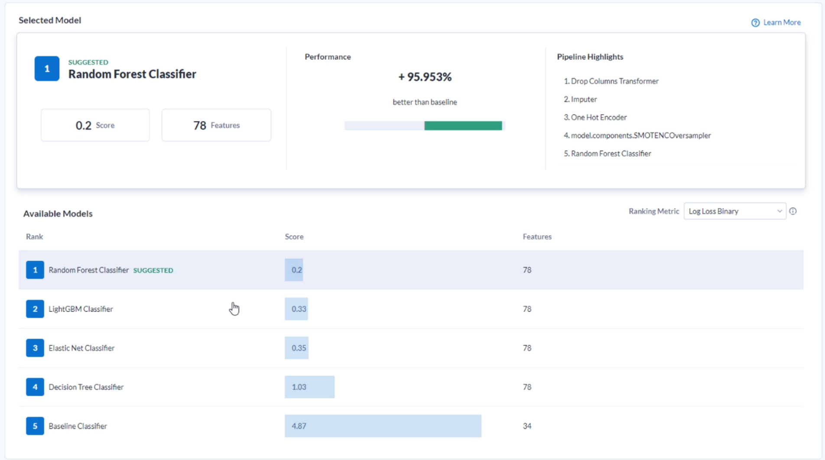Click the Features column header
This screenshot has width=825, height=460.
(537, 237)
